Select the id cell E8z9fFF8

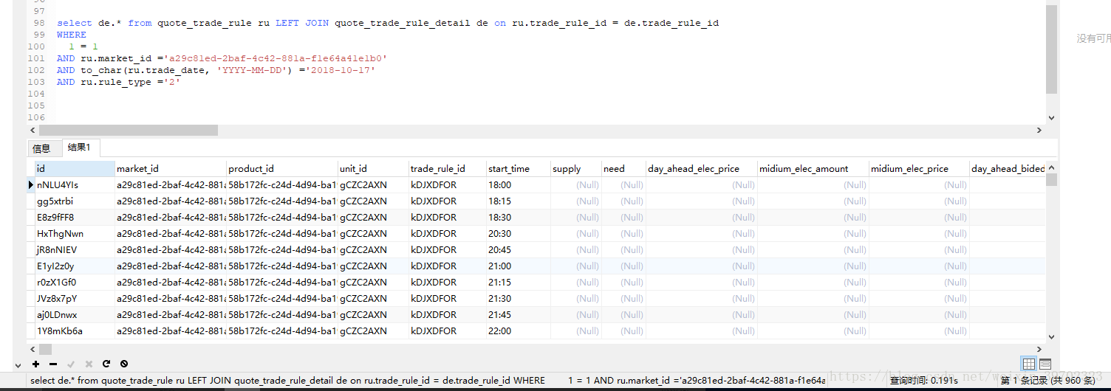pyautogui.click(x=75, y=217)
